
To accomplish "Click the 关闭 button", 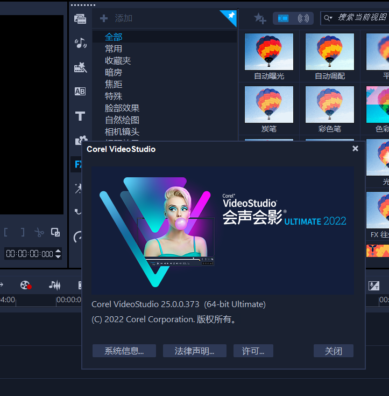I will click(333, 351).
